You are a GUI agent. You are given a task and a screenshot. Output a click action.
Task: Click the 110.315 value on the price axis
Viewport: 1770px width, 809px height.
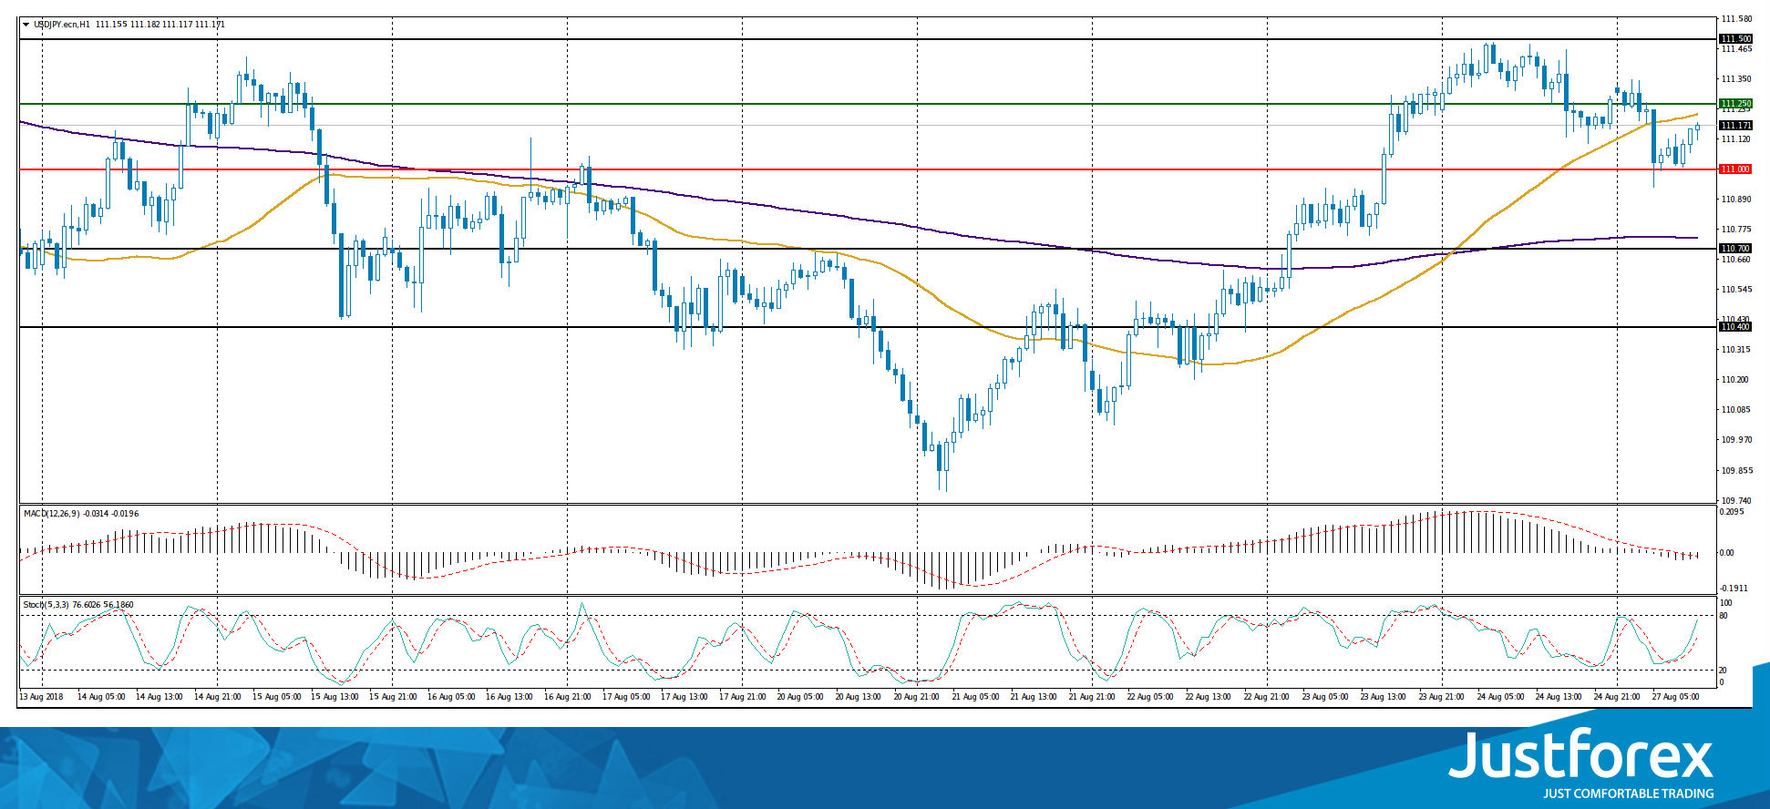[x=1735, y=350]
